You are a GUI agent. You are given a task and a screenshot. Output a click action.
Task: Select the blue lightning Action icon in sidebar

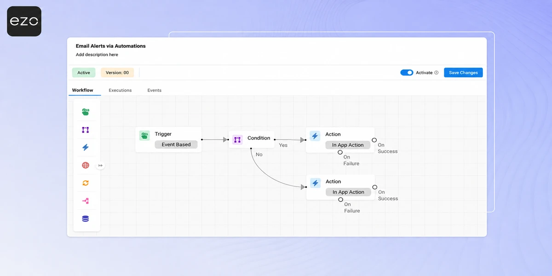tap(86, 148)
